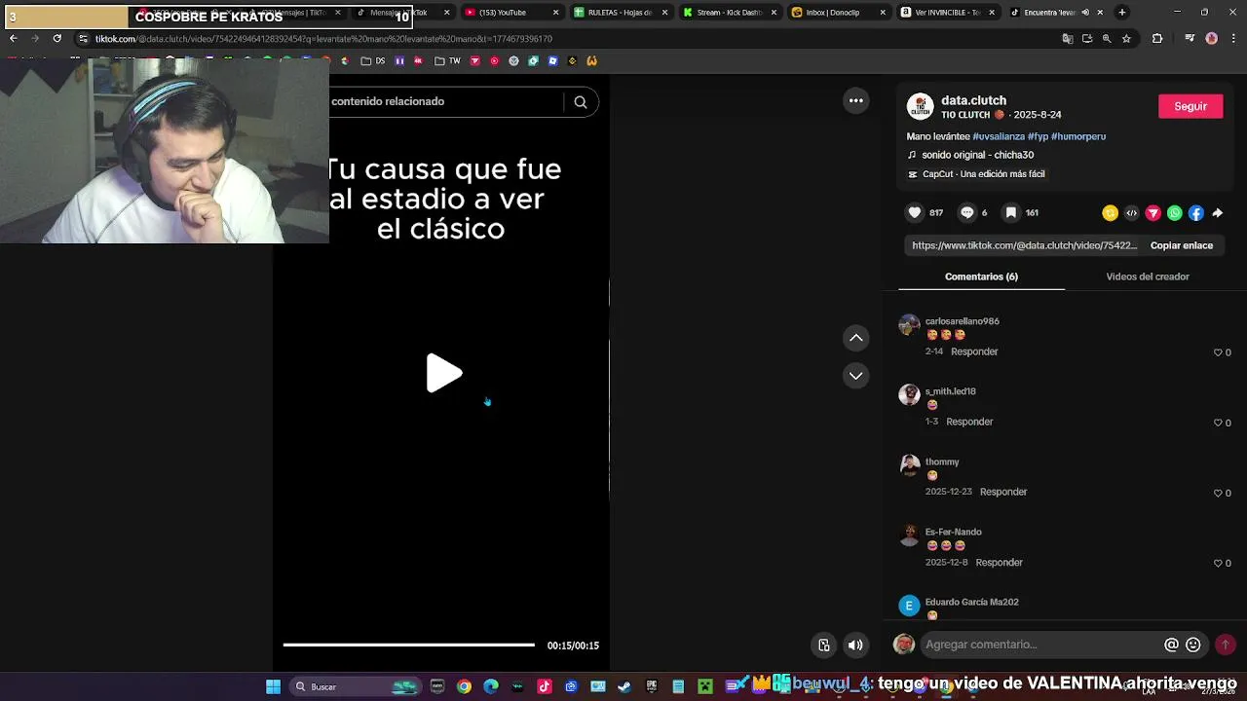The width and height of the screenshot is (1247, 701).
Task: Open more share options arrow
Action: [1218, 213]
